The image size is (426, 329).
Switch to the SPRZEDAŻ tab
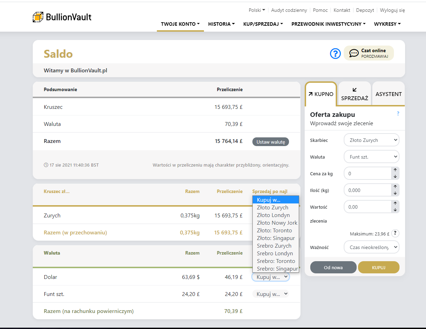tap(355, 94)
